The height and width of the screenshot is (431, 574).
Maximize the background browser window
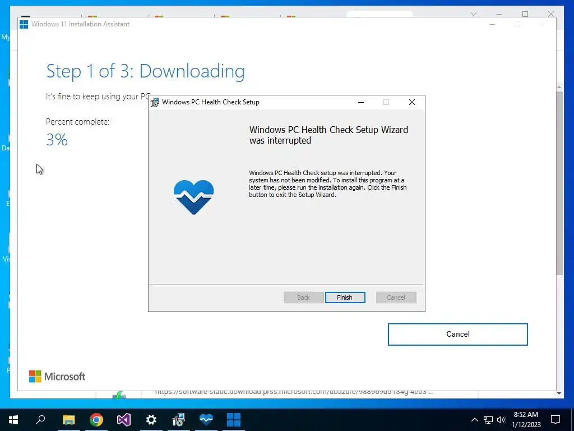pos(525,14)
